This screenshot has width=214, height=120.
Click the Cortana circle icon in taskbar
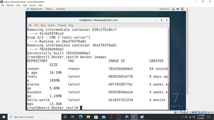tap(65, 117)
